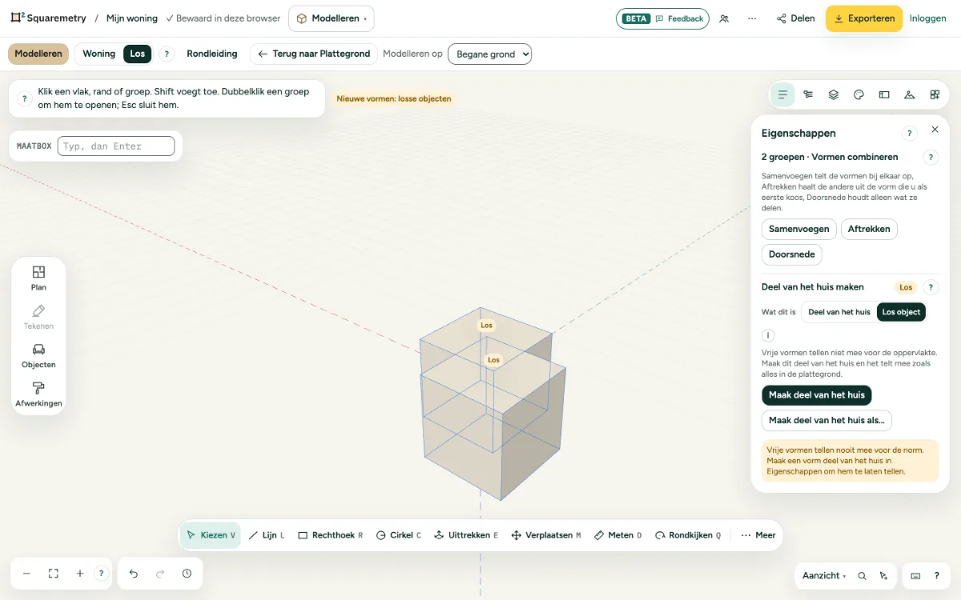Screen dimensions: 961x600
Task: Open the landscape terrain panel icon
Action: tap(909, 94)
